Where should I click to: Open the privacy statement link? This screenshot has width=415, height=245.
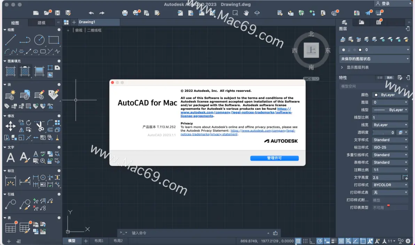click(x=238, y=132)
